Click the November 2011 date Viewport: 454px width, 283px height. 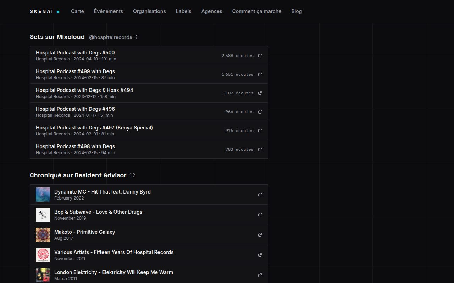(70, 259)
